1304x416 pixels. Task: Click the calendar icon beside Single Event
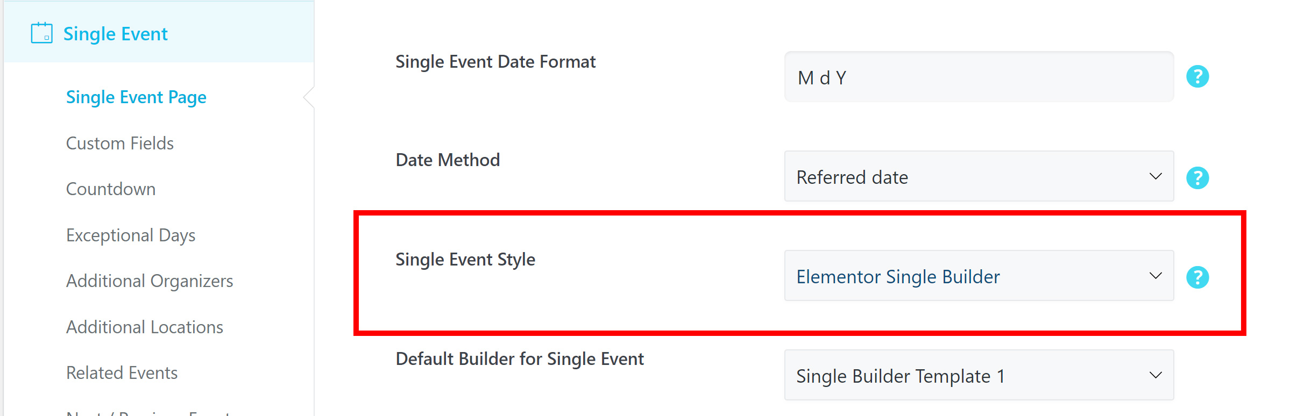pos(41,33)
